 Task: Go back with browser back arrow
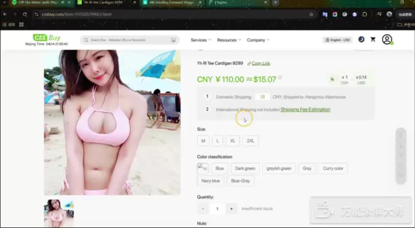click(5, 14)
